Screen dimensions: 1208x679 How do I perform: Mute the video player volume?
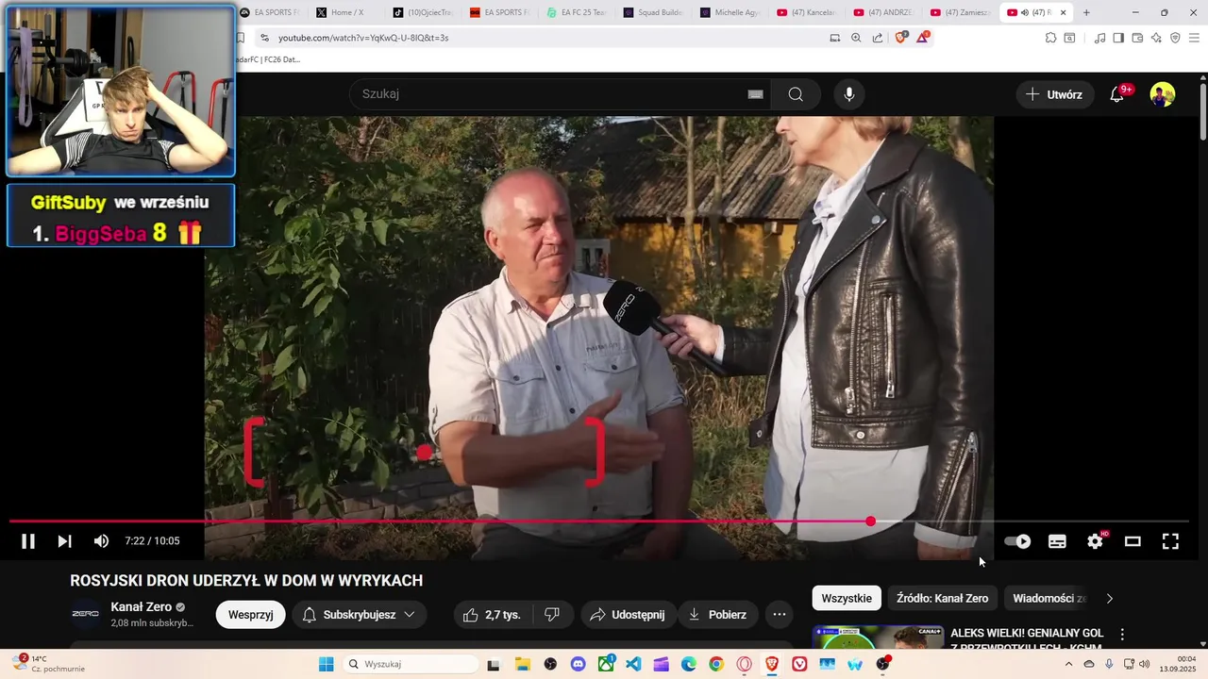pos(101,541)
